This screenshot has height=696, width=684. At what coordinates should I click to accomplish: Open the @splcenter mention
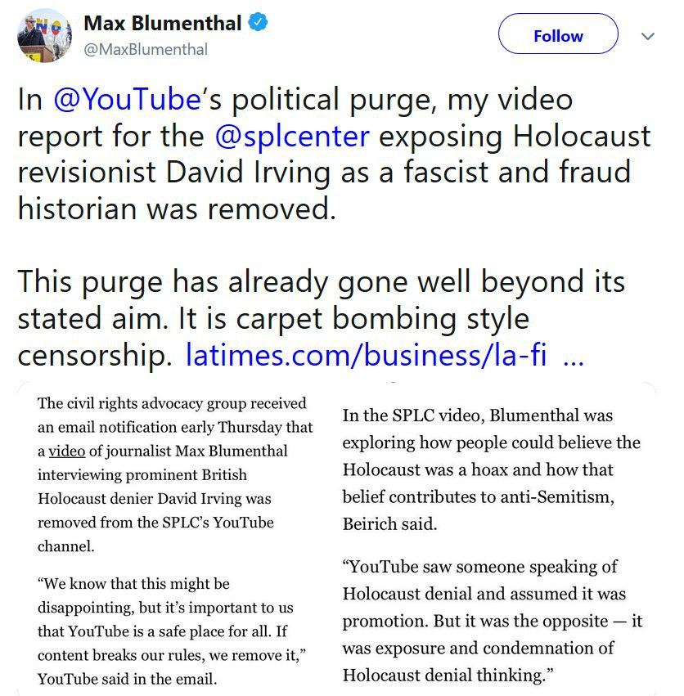coord(291,136)
